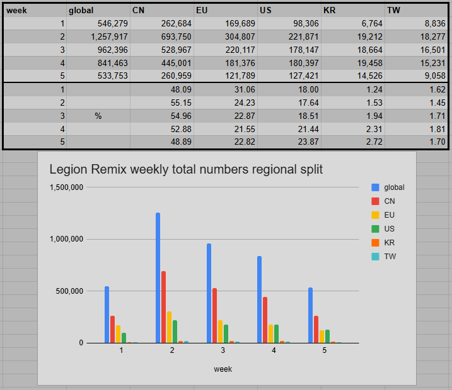Click the blue global legend swatch
Screen dimensions: 452x390
[x=376, y=187]
